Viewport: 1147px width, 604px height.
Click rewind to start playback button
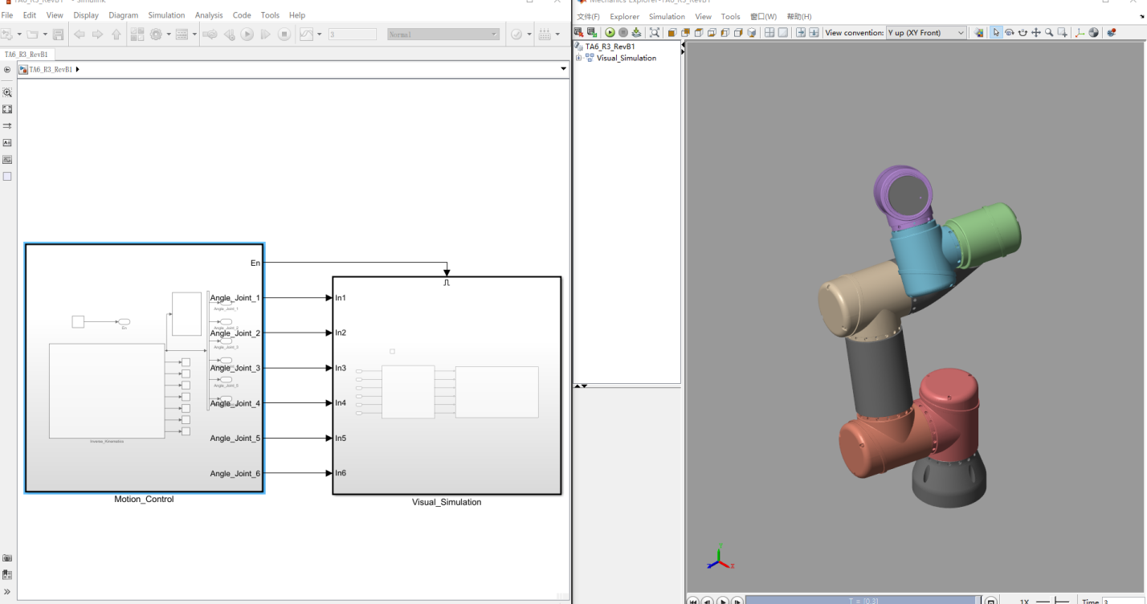pyautogui.click(x=694, y=601)
